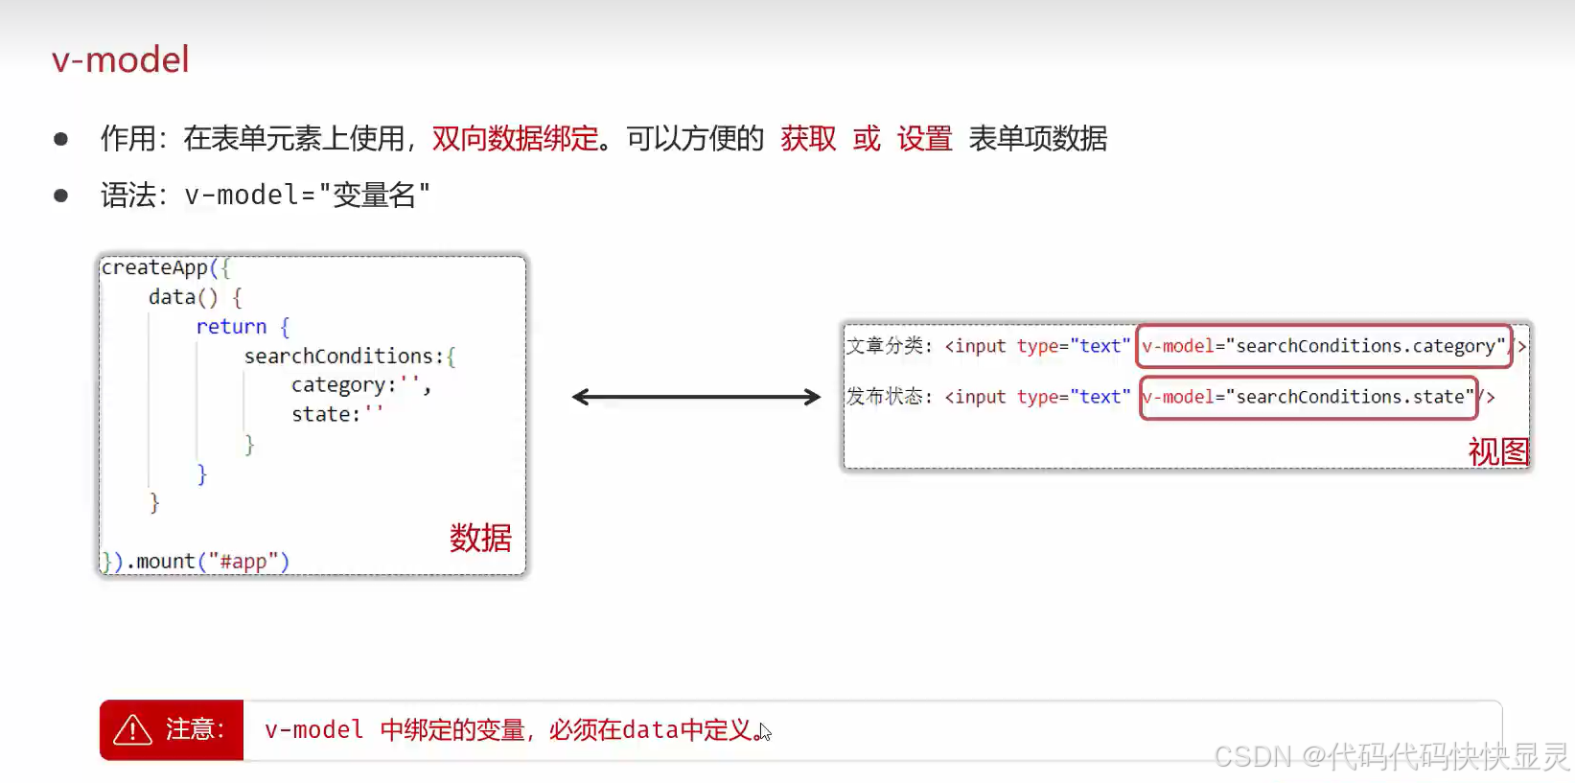Click the red word 或
Screen dimensions: 1575x783
867,139
